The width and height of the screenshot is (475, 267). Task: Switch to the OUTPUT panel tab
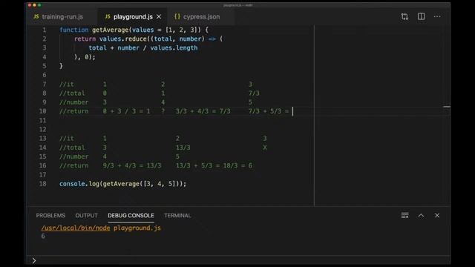86,216
